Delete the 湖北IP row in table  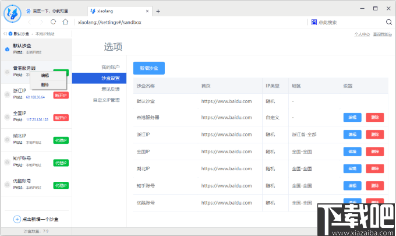pos(375,168)
